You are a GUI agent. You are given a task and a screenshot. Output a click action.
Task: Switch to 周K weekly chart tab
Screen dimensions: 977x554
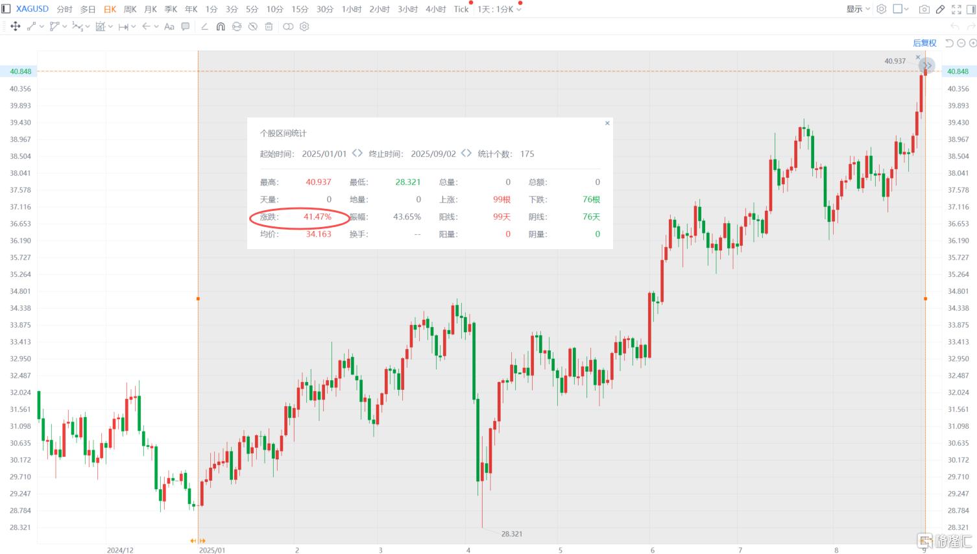[x=130, y=9]
